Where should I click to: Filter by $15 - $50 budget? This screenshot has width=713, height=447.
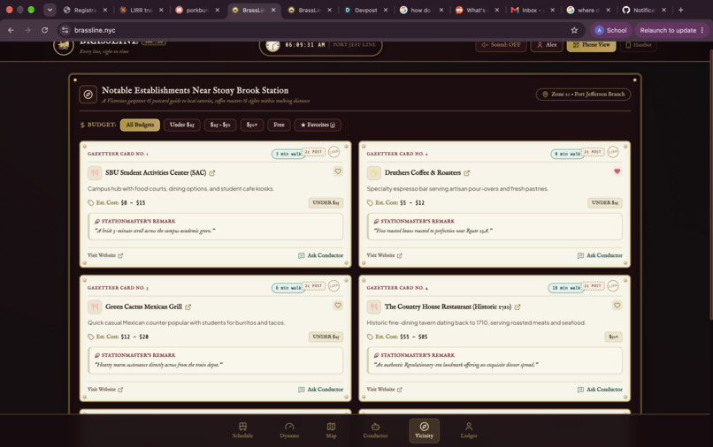(220, 125)
